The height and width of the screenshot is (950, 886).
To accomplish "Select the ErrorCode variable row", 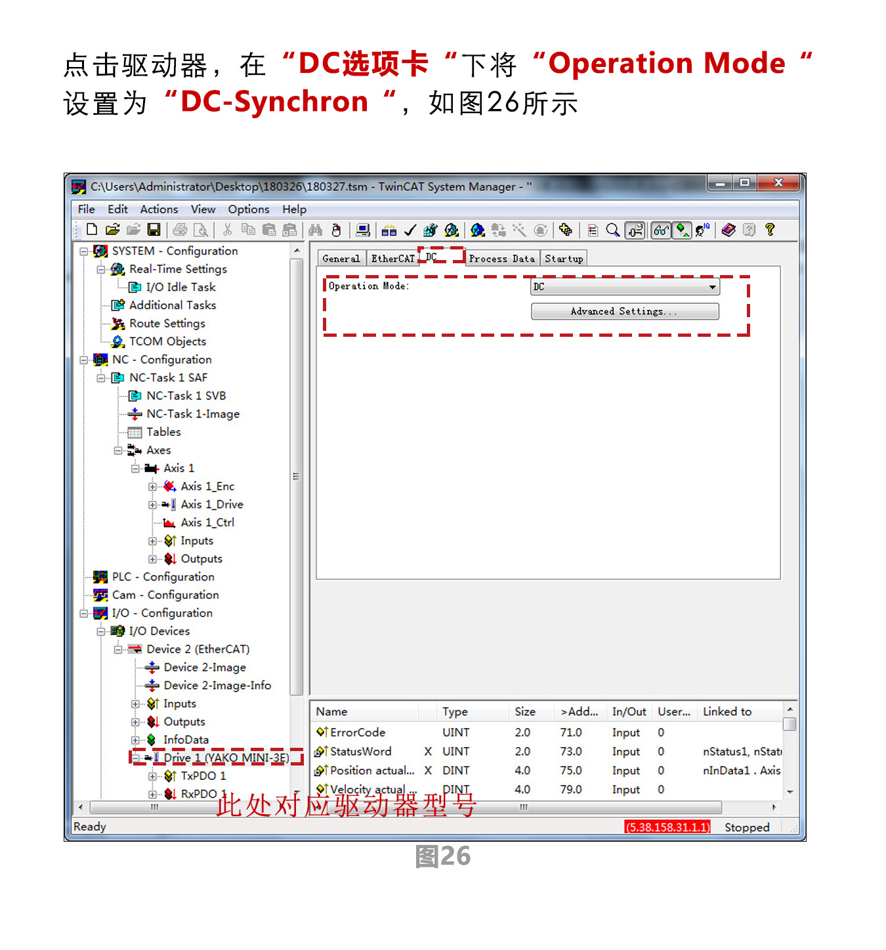I will (x=547, y=733).
